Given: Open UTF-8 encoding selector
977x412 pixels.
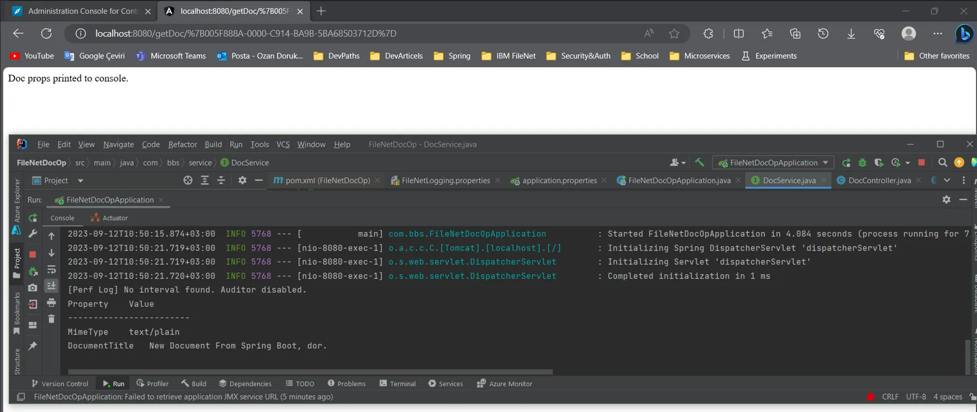Looking at the screenshot, I should pyautogui.click(x=916, y=397).
